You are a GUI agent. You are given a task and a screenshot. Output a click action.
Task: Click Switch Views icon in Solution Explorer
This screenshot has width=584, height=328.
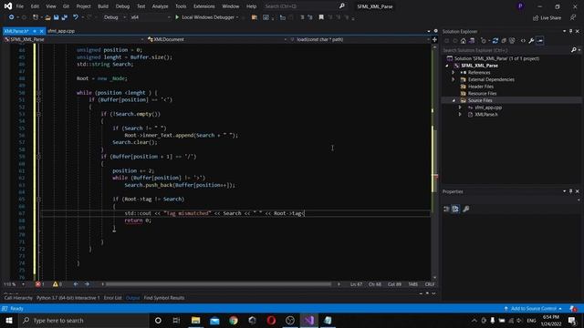coord(472,41)
